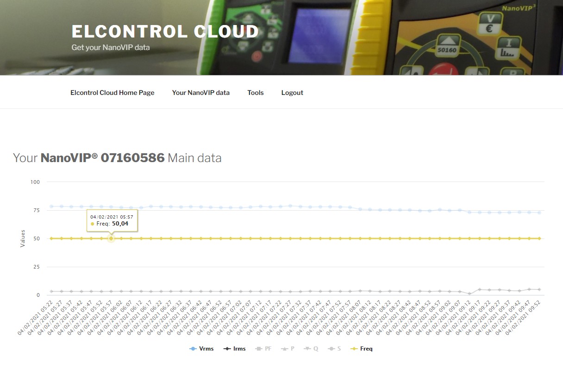Enable the P series legend marker
563x370 pixels.
pyautogui.click(x=289, y=349)
